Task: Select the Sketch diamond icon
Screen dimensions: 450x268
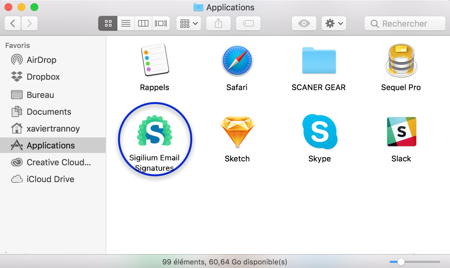Action: coord(237,132)
